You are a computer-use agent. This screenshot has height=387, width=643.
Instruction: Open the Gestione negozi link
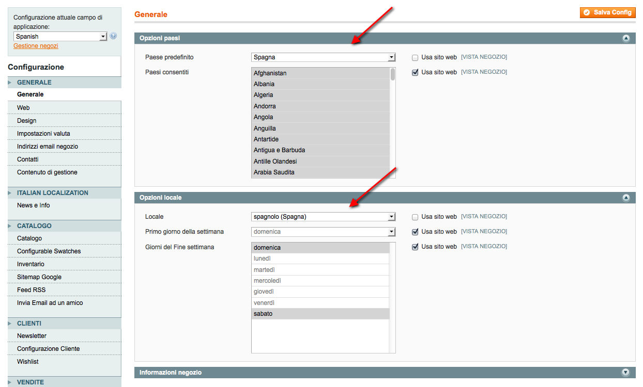coord(36,46)
